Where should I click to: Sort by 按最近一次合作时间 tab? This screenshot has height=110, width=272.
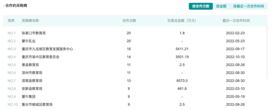pos(248,6)
